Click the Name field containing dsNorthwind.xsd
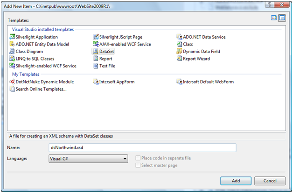The width and height of the screenshot is (293, 193). click(x=142, y=148)
